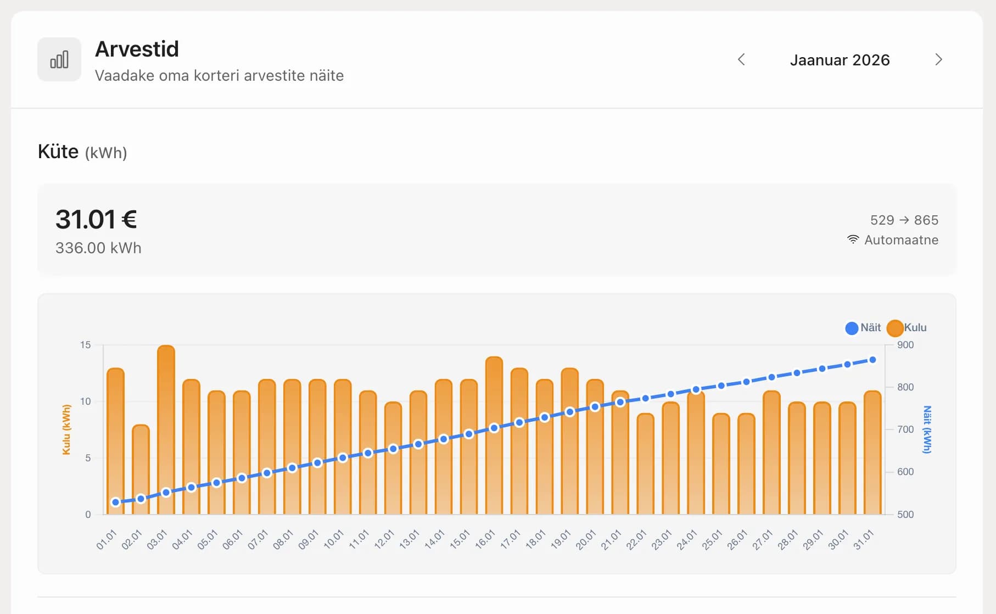Screen dimensions: 996x614
Task: Click the Arvestid bar chart icon
Action: tap(59, 59)
